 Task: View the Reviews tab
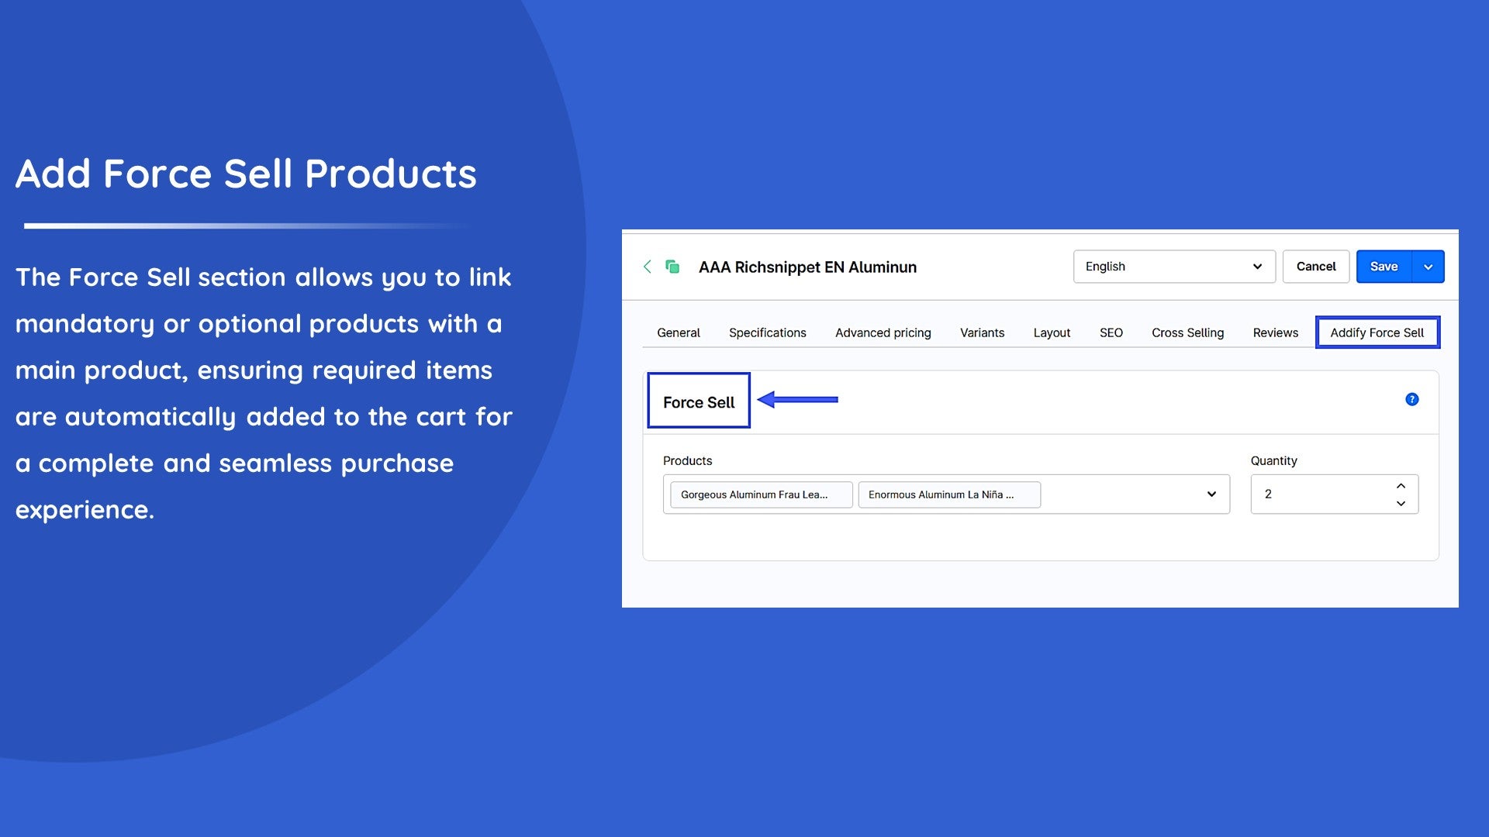(1275, 332)
